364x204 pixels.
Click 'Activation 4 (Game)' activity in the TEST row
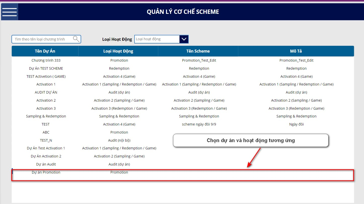(119, 124)
